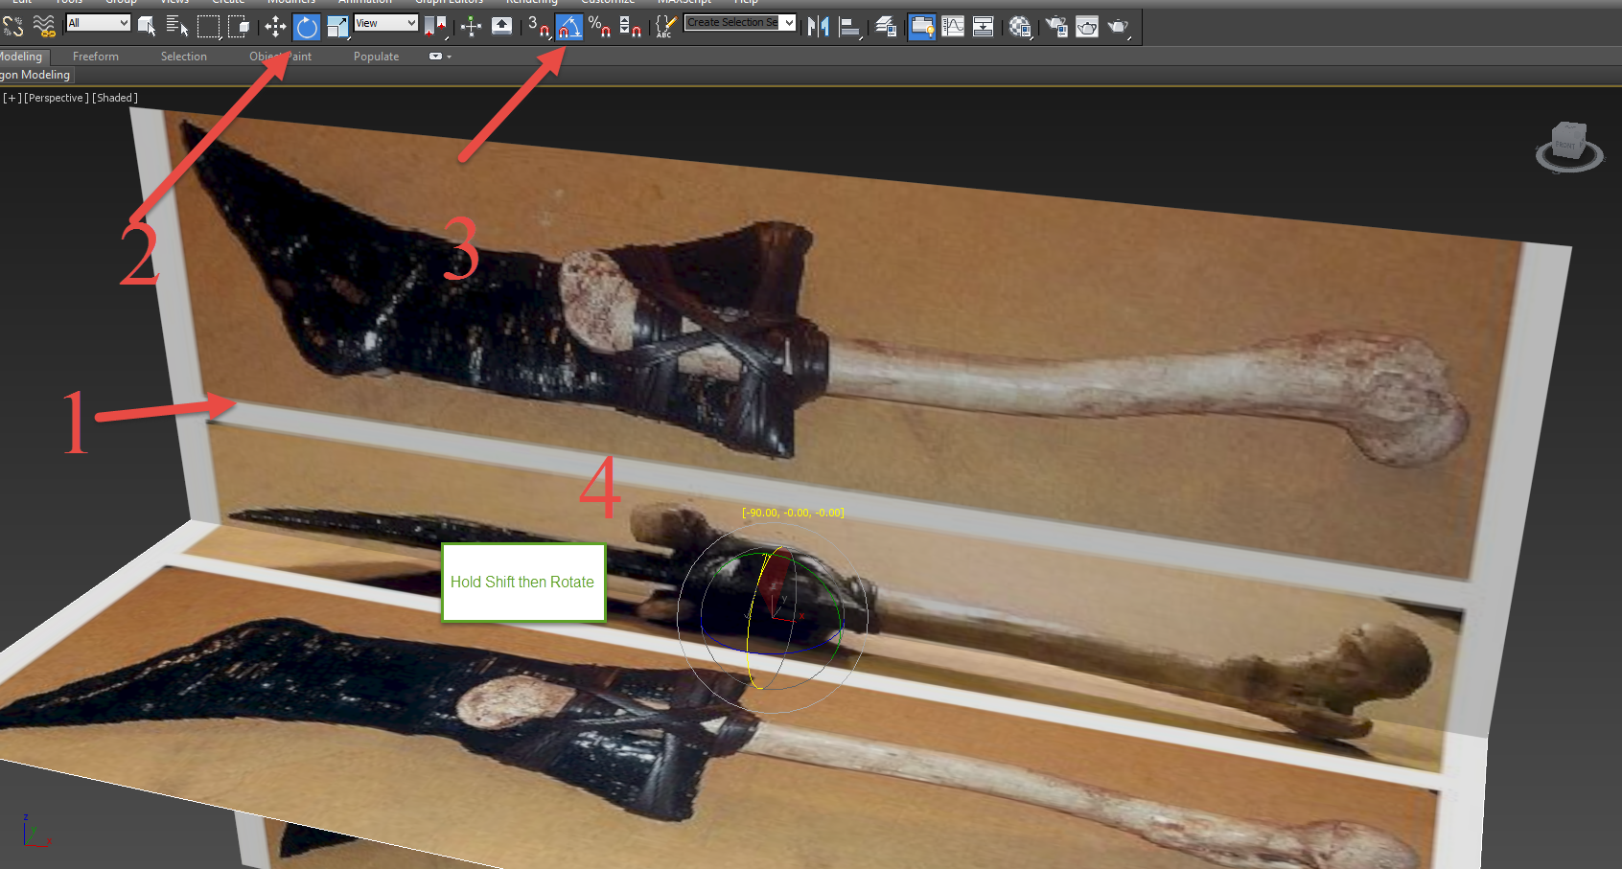Viewport: 1622px width, 869px height.
Task: Open the All selection filter dropdown
Action: pos(98,23)
